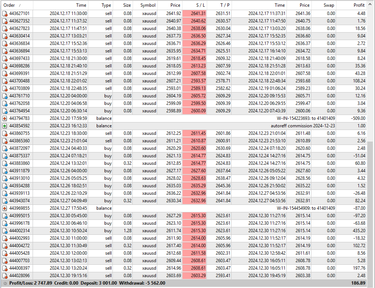Image resolution: width=375 pixels, height=288 pixels.
Task: Click the buy order icon for order 443761710
Action: [x=4, y=96]
